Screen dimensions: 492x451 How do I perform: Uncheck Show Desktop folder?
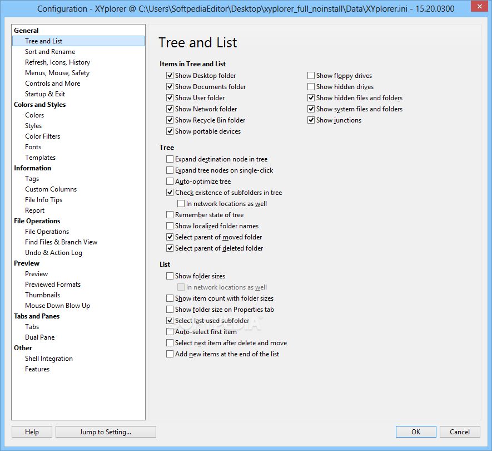170,75
